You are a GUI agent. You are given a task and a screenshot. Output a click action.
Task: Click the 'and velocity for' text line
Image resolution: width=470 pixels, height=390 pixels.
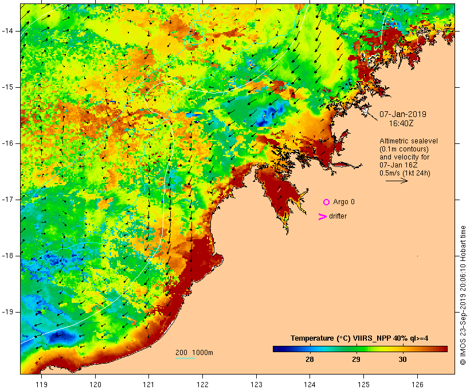[x=404, y=157]
